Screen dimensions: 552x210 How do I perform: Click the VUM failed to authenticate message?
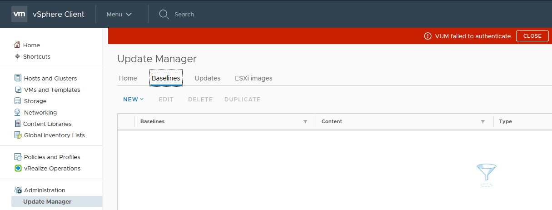(x=473, y=36)
